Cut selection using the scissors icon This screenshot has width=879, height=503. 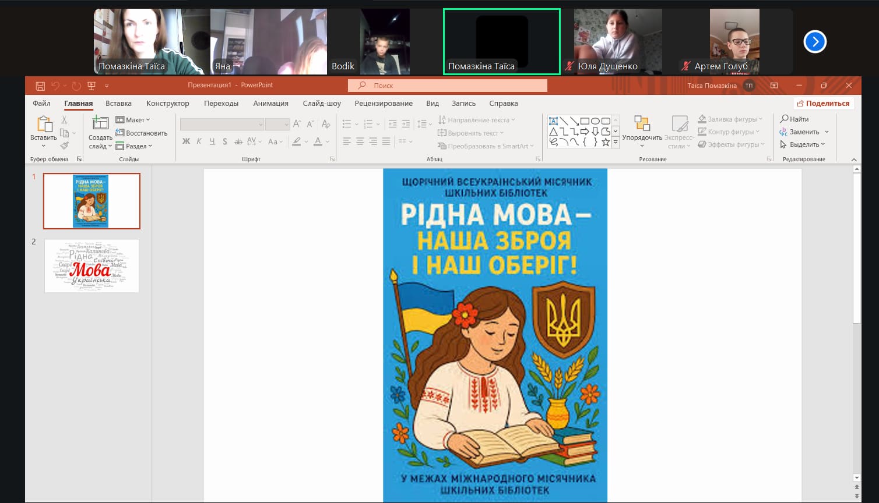click(x=64, y=120)
